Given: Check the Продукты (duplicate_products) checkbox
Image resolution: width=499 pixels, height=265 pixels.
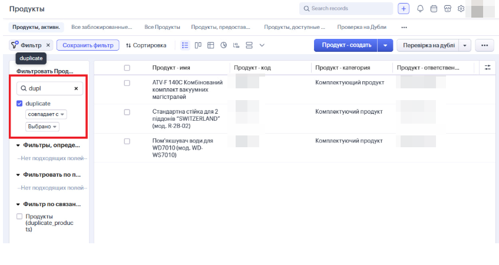Looking at the screenshot, I should 19,216.
